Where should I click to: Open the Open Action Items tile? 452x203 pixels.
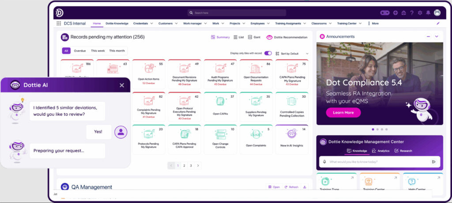pyautogui.click(x=149, y=74)
